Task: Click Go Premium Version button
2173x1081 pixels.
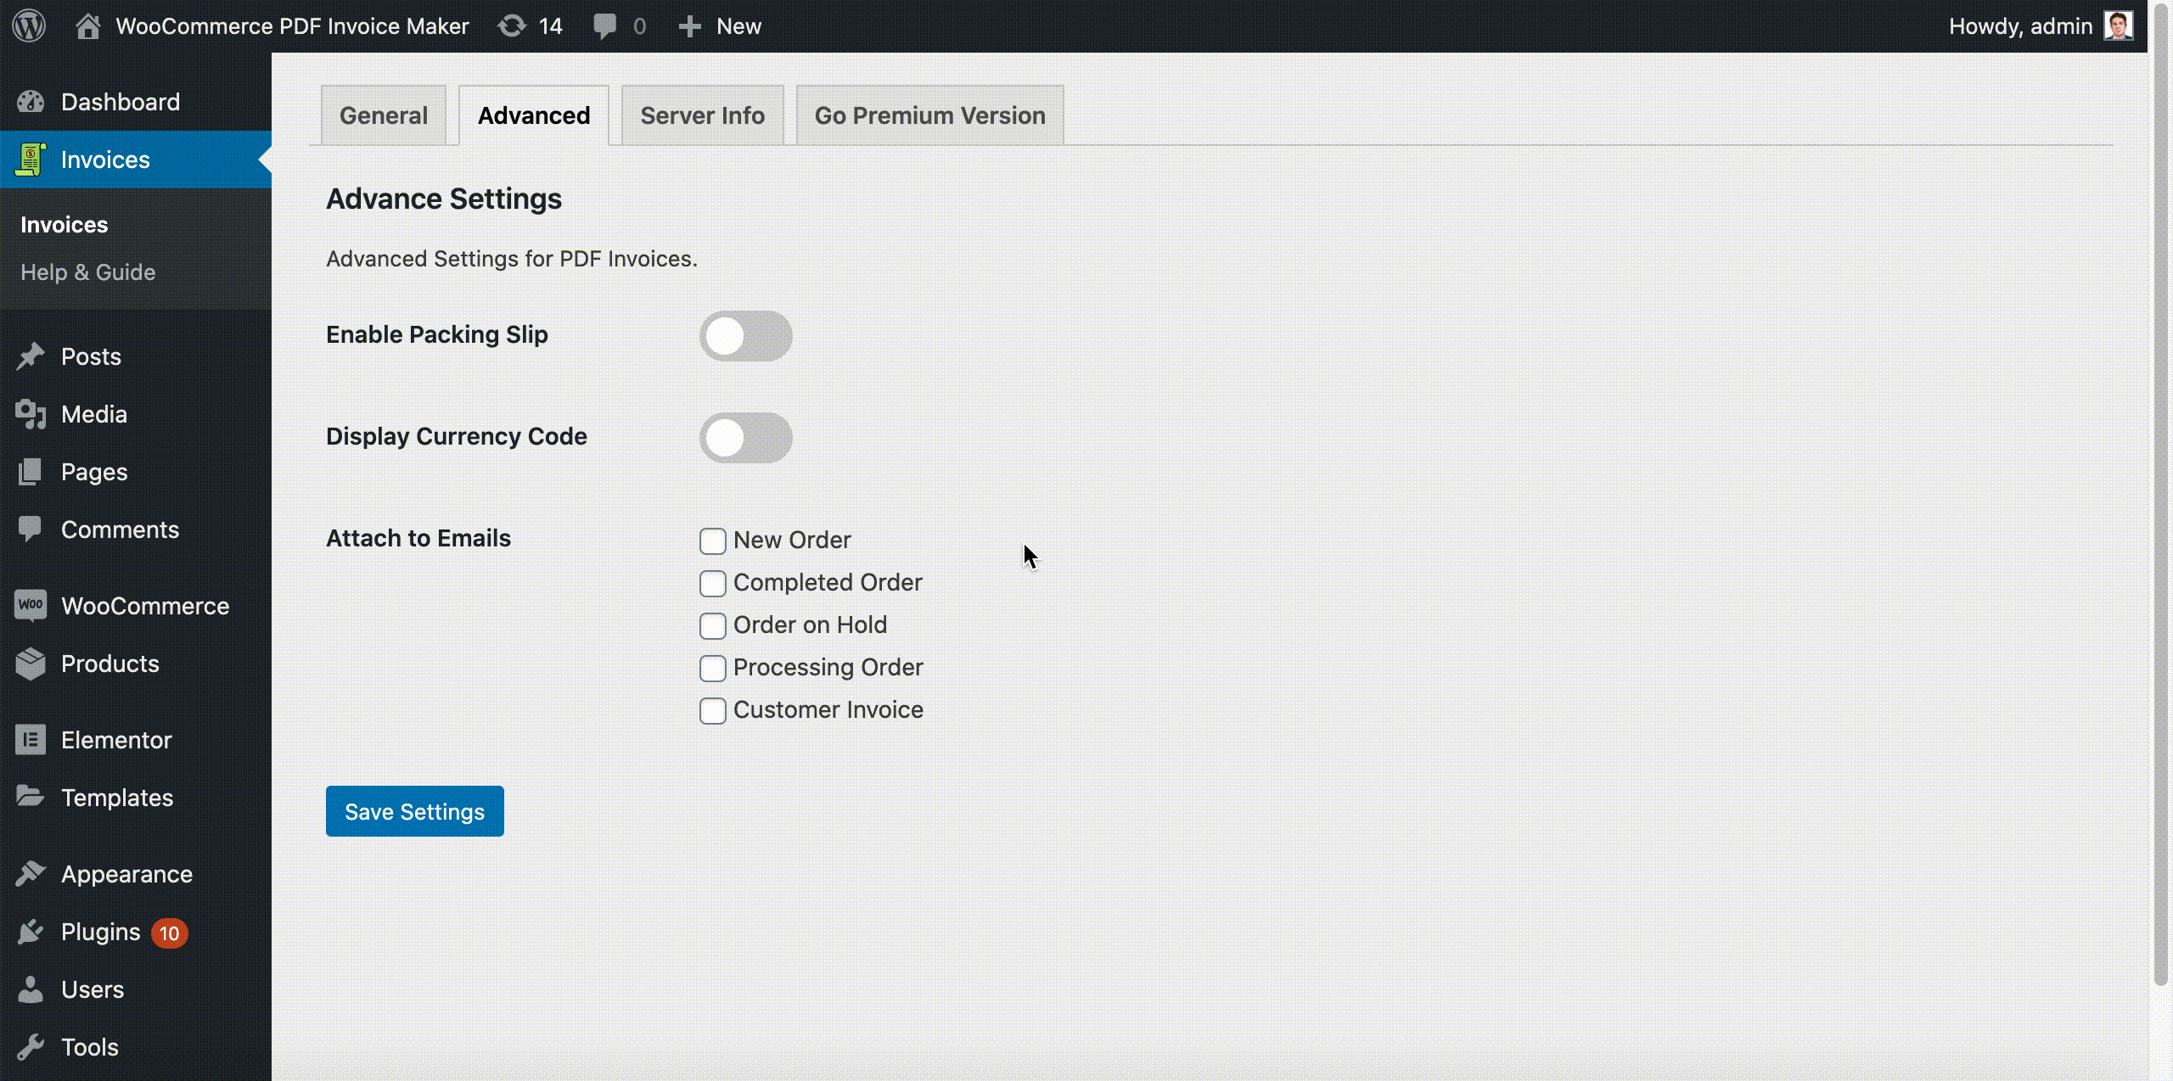Action: pos(930,115)
